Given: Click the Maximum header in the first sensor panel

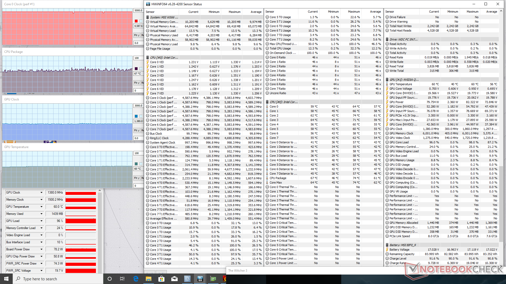Looking at the screenshot, I should point(234,12).
